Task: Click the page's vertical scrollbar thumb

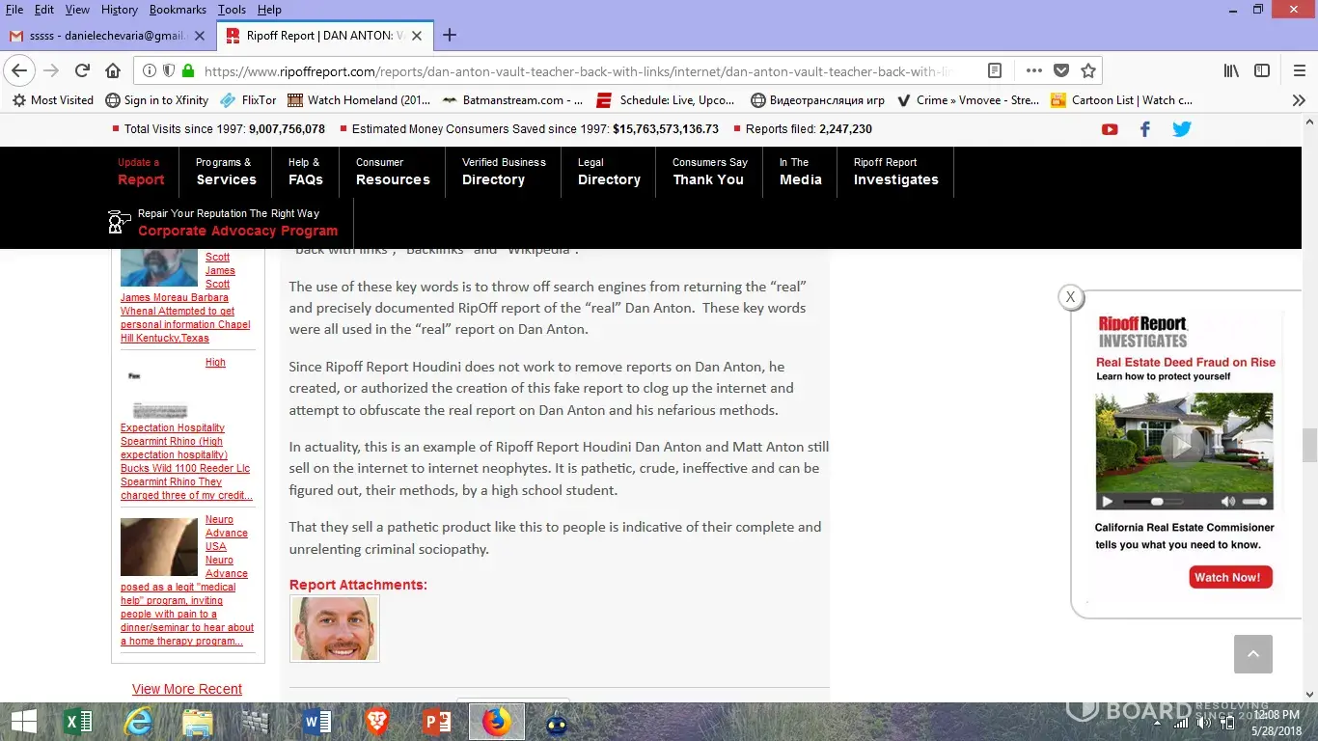Action: click(x=1309, y=445)
